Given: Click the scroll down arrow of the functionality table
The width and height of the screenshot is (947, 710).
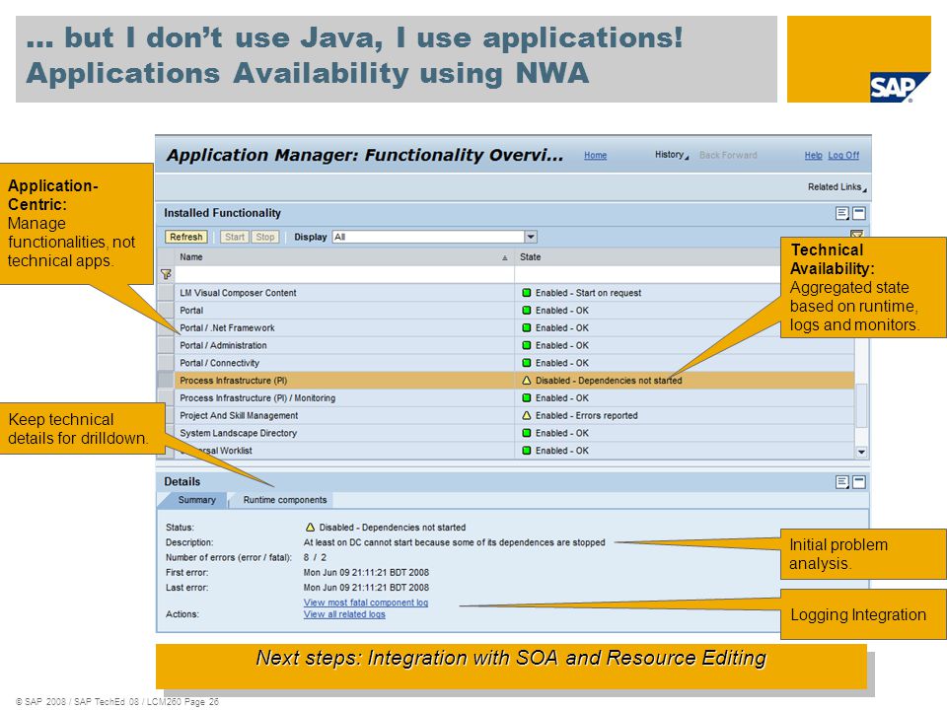Looking at the screenshot, I should click(x=861, y=452).
